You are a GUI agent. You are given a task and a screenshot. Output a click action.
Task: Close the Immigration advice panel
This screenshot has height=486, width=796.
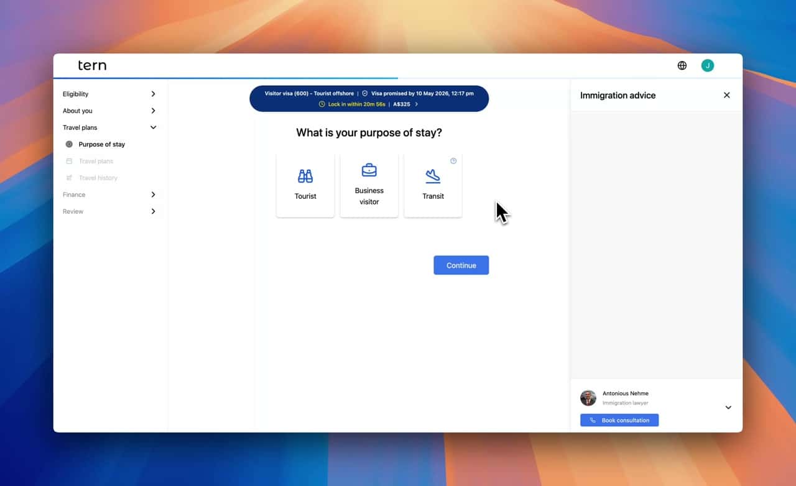[726, 95]
